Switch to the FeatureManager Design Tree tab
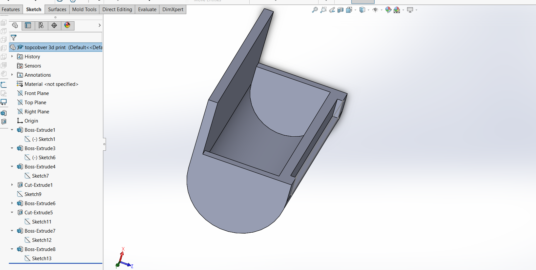536x270 pixels. point(15,25)
